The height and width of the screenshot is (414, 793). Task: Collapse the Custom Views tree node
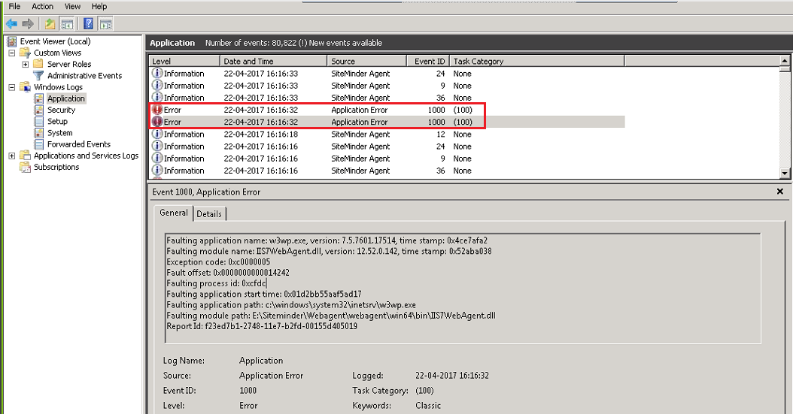(x=11, y=53)
